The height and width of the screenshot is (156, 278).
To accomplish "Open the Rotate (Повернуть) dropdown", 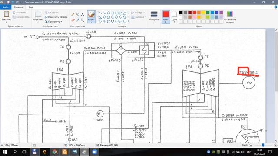I will [x=53, y=22].
